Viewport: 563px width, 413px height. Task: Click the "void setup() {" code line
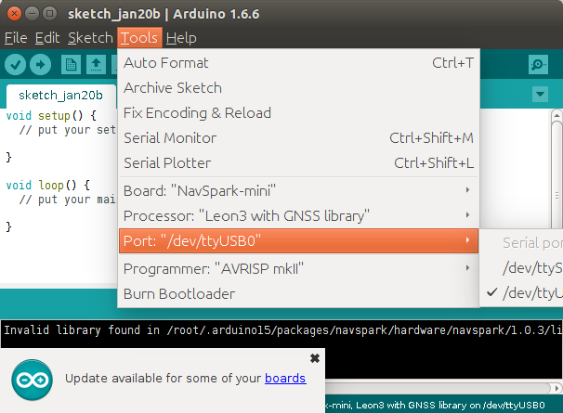pyautogui.click(x=51, y=116)
